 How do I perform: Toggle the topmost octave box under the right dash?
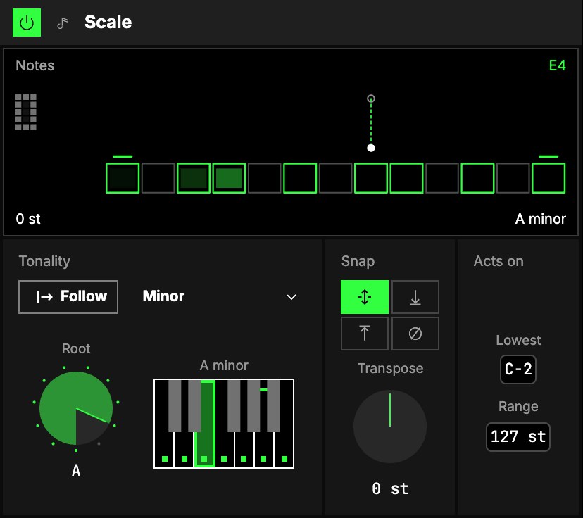[548, 178]
